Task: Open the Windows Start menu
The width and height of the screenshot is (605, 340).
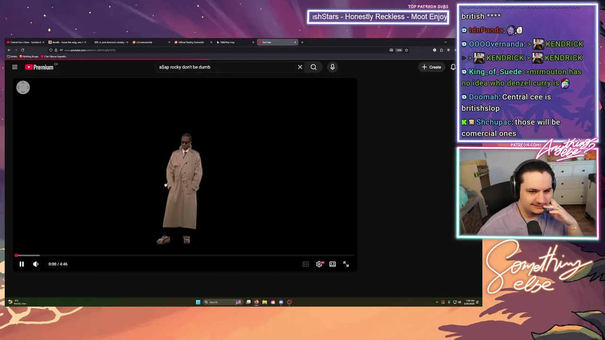Action: (198, 302)
